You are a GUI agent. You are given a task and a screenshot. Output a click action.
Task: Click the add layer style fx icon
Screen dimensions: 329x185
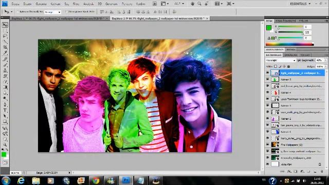[289, 171]
